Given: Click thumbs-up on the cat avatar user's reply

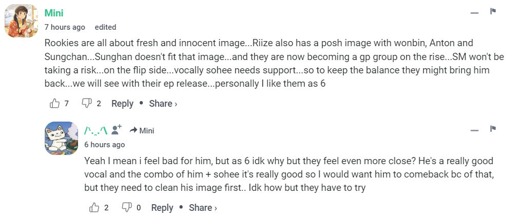Looking at the screenshot, I should point(95,208).
